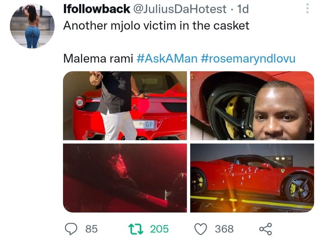Click the green retweet arrows icon

[136, 229]
